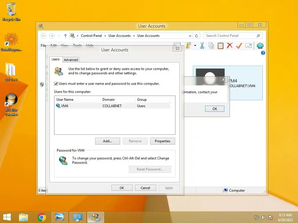
Task: Expand breadcrumb arrow after Control Panel
Action: click(x=105, y=36)
